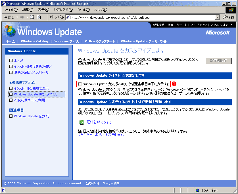The height and width of the screenshot is (194, 238).
Task: Click the Internet Explorer title bar icon
Action: tap(4, 3)
